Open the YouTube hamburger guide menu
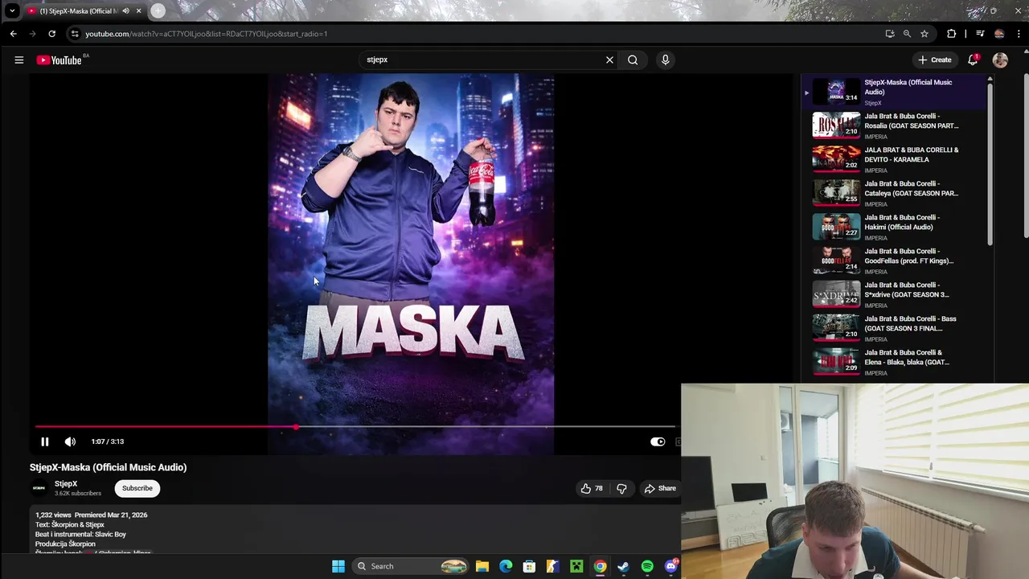Screen dimensions: 1029x579 (19, 60)
